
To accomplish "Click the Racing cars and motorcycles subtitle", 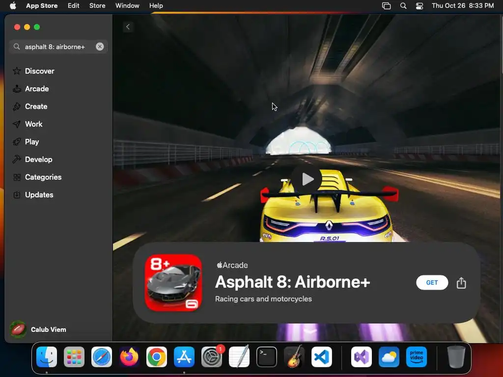I will 263,299.
